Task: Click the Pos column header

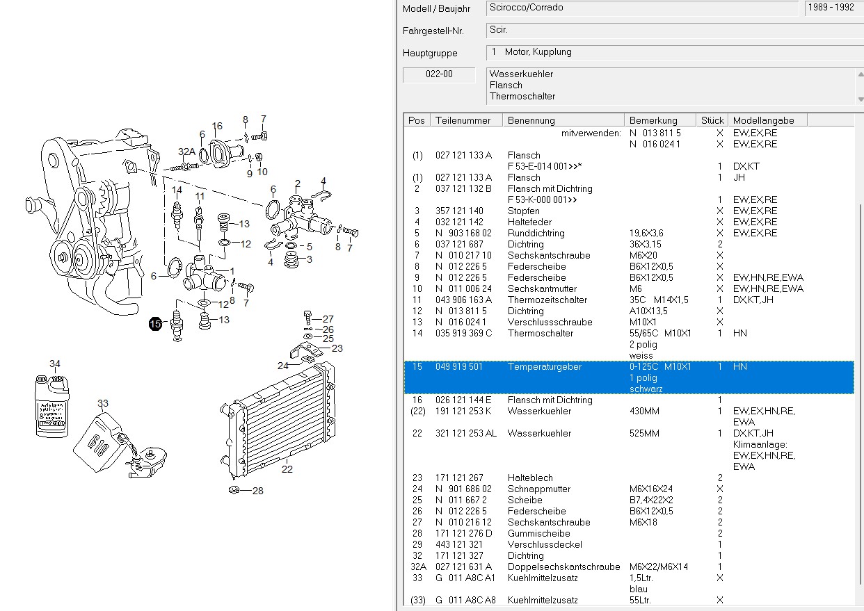Action: pyautogui.click(x=417, y=120)
